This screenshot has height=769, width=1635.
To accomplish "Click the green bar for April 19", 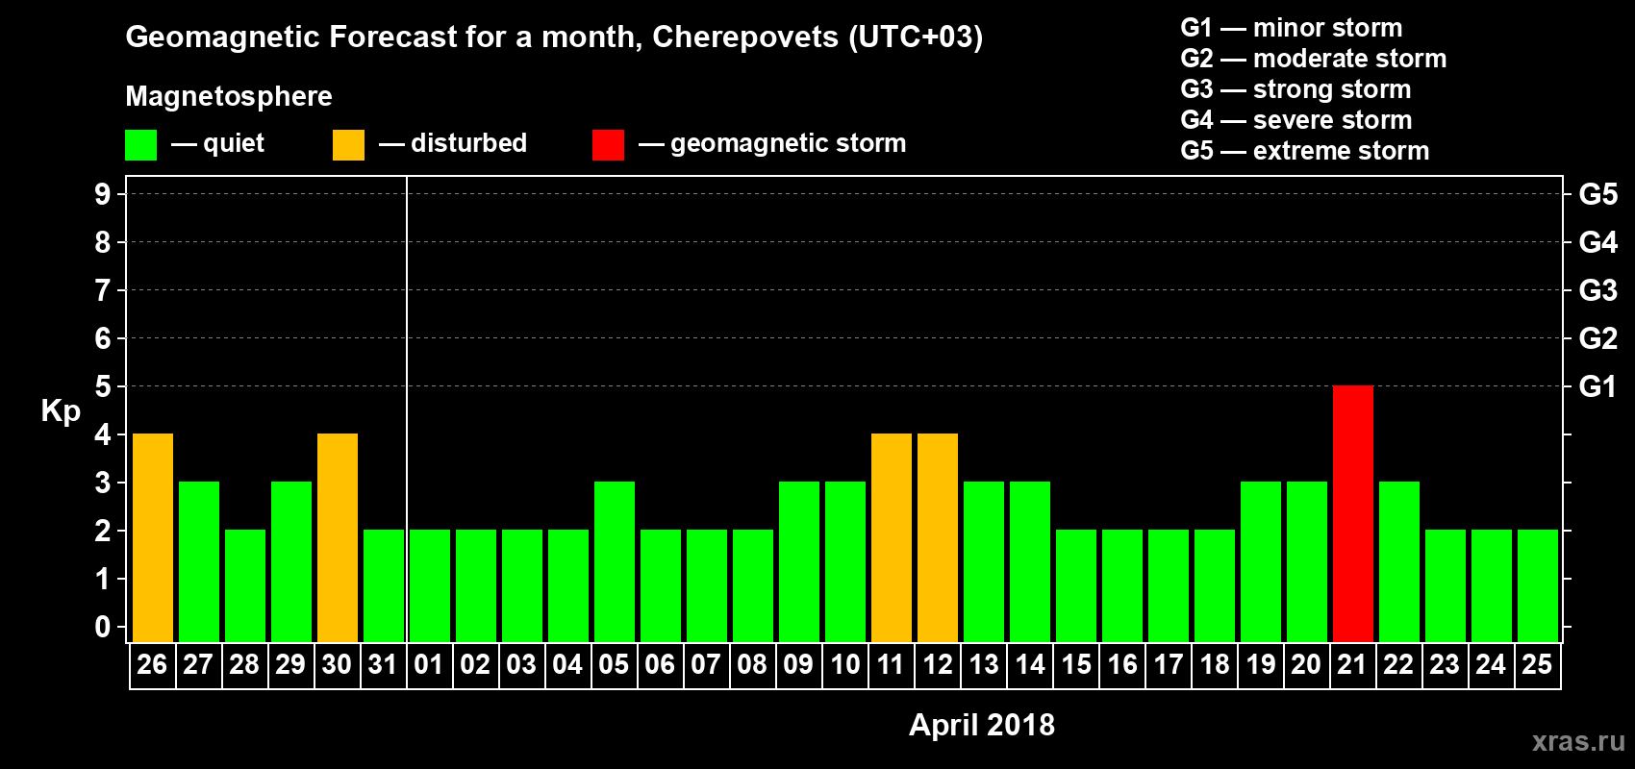I will (1261, 561).
